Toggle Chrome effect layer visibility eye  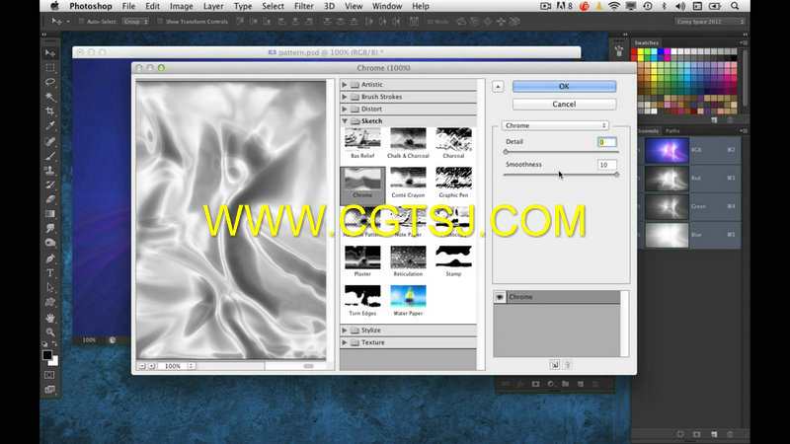click(500, 297)
